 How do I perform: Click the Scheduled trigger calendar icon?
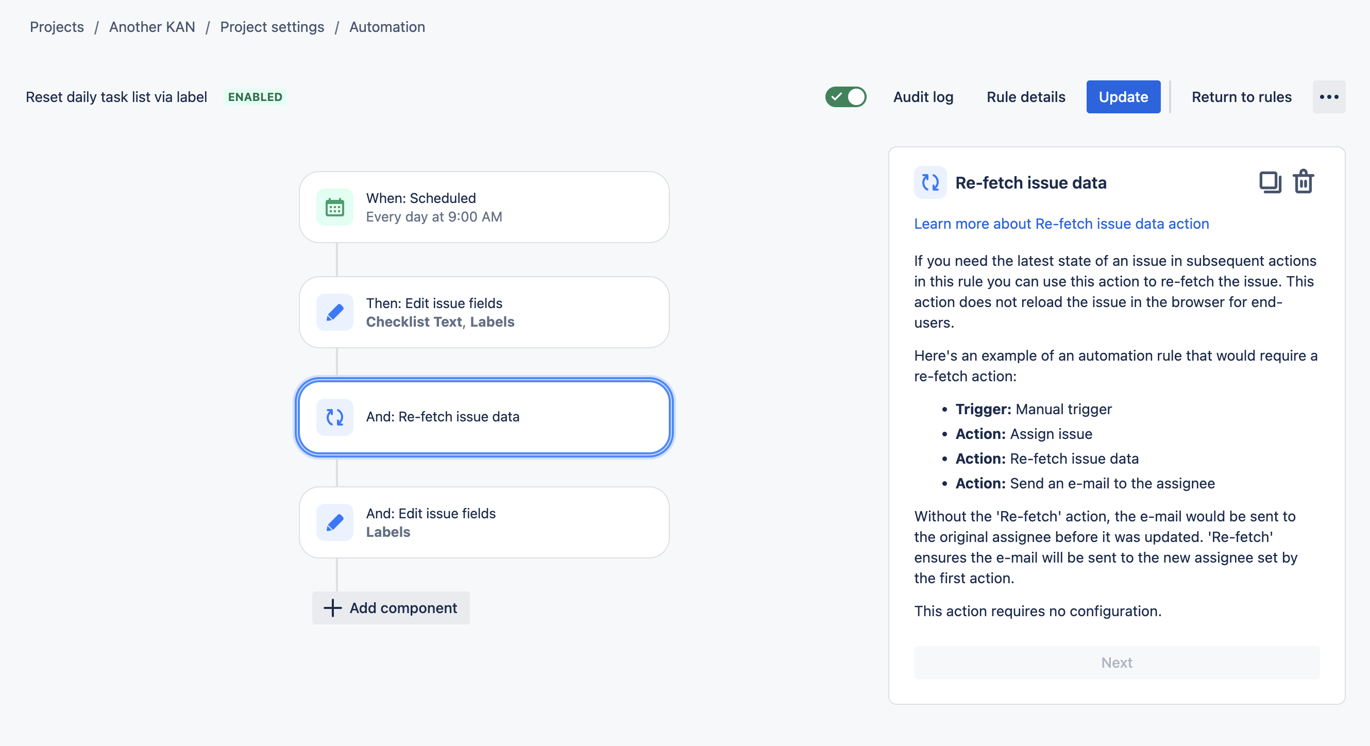(334, 208)
